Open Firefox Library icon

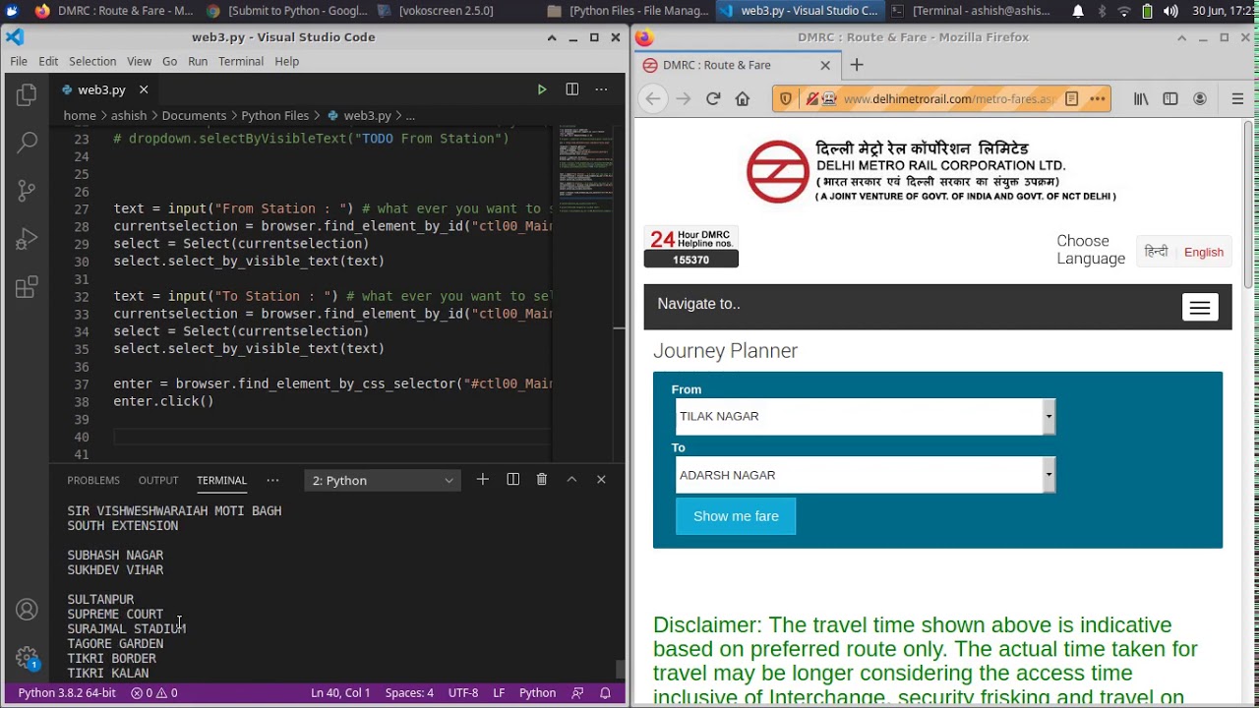(x=1141, y=98)
